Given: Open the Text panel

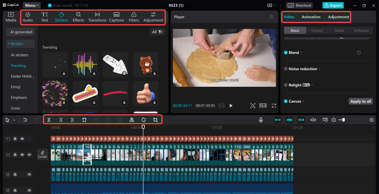Looking at the screenshot, I should 45,17.
